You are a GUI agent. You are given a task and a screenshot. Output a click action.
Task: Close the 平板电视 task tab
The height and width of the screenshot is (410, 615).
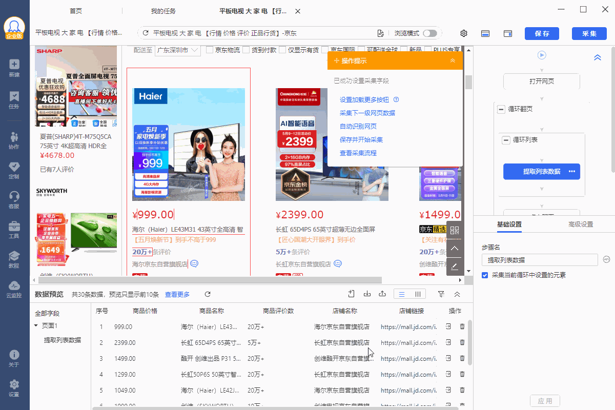click(x=298, y=11)
